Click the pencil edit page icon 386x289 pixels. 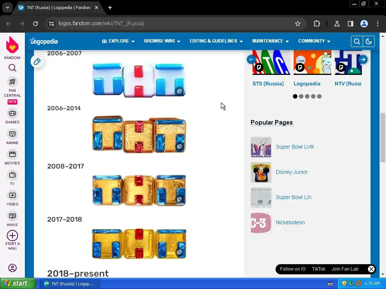[x=37, y=61]
